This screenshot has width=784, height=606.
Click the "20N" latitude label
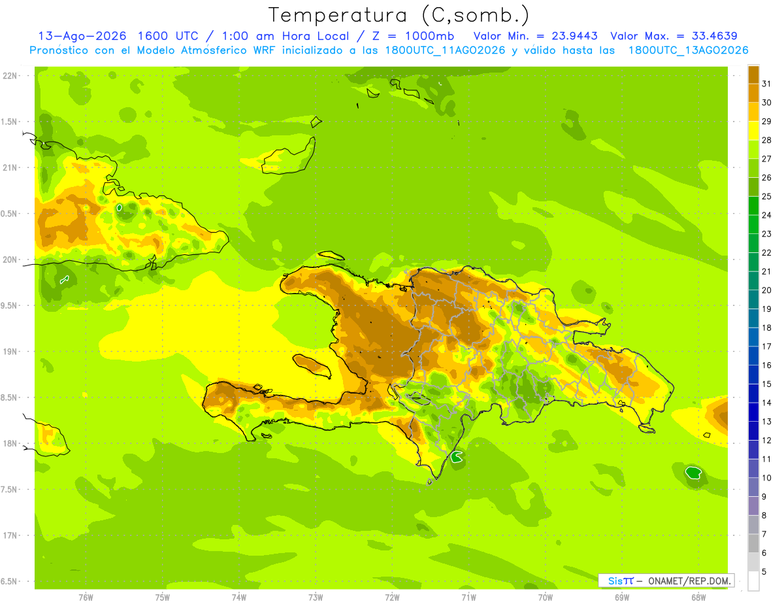pyautogui.click(x=10, y=260)
